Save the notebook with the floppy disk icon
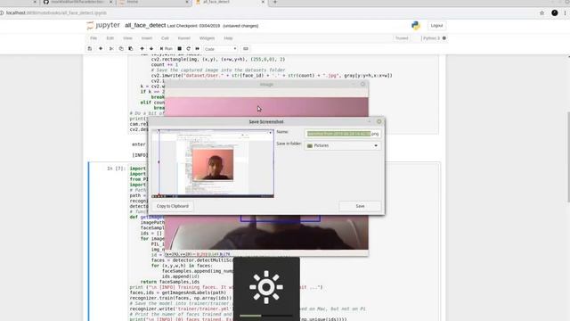The width and height of the screenshot is (570, 321). pos(90,49)
